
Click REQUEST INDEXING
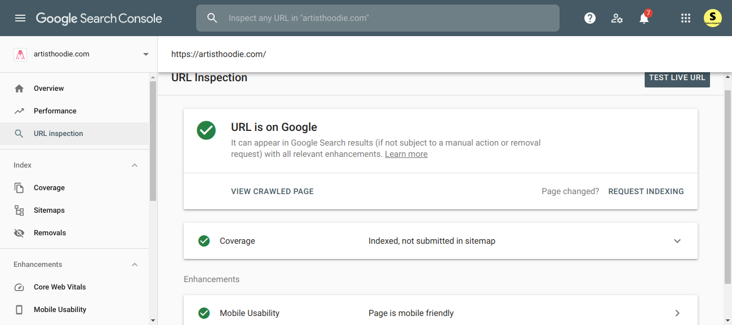coord(646,191)
